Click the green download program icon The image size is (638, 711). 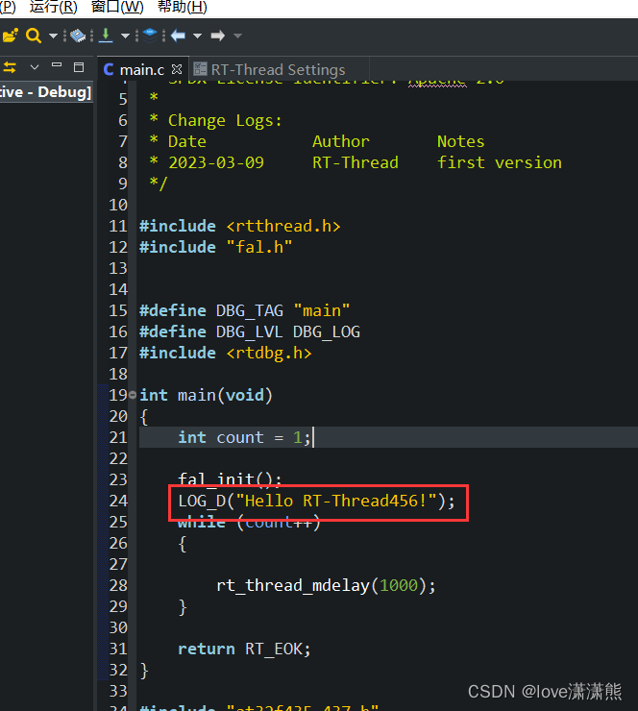pyautogui.click(x=106, y=36)
